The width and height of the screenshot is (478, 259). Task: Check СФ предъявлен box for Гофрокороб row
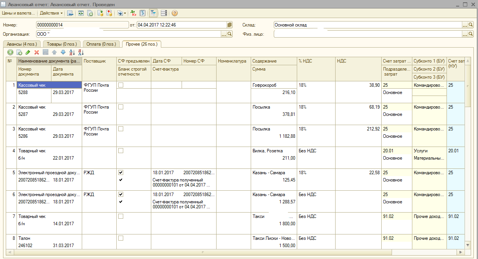point(121,85)
